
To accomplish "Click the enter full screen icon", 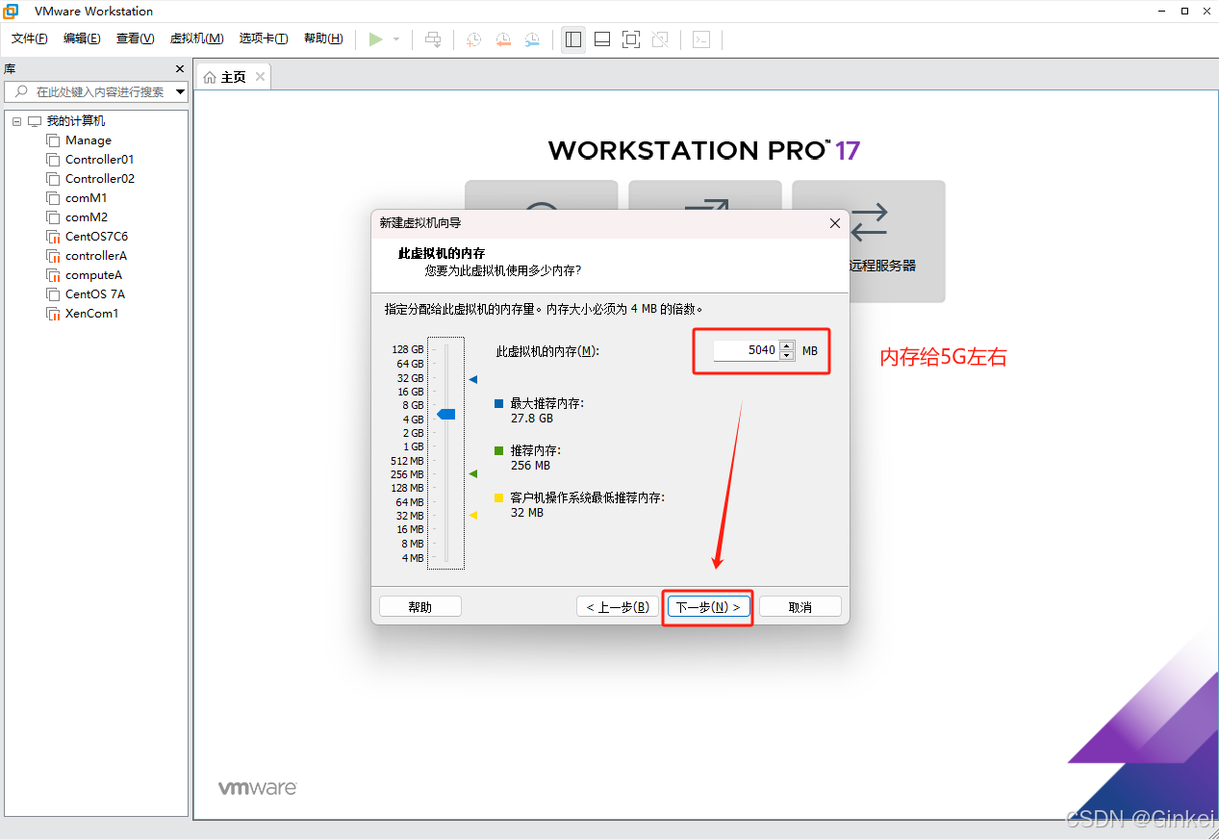I will [631, 39].
